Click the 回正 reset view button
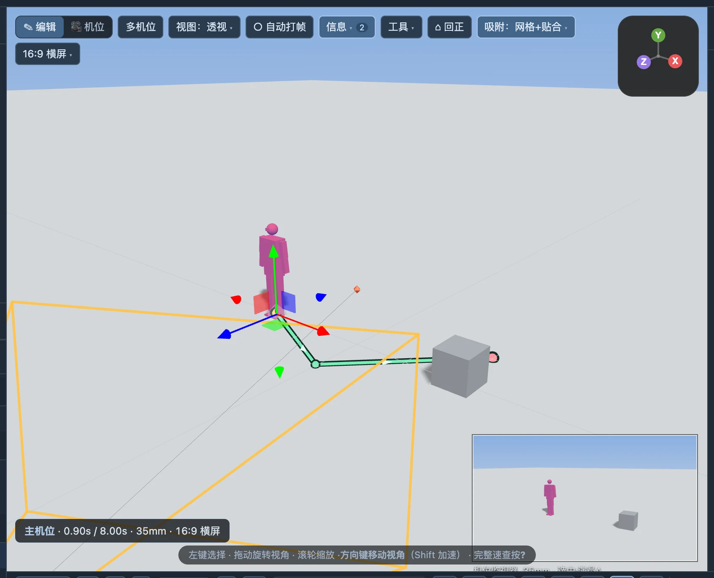Image resolution: width=714 pixels, height=578 pixels. point(449,27)
